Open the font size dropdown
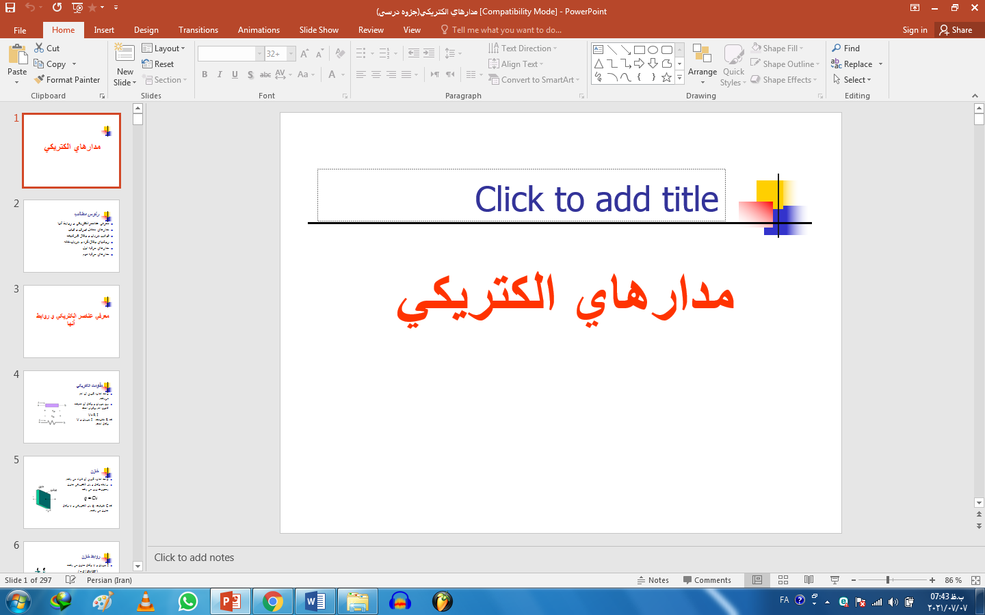The width and height of the screenshot is (985, 615). [x=290, y=53]
